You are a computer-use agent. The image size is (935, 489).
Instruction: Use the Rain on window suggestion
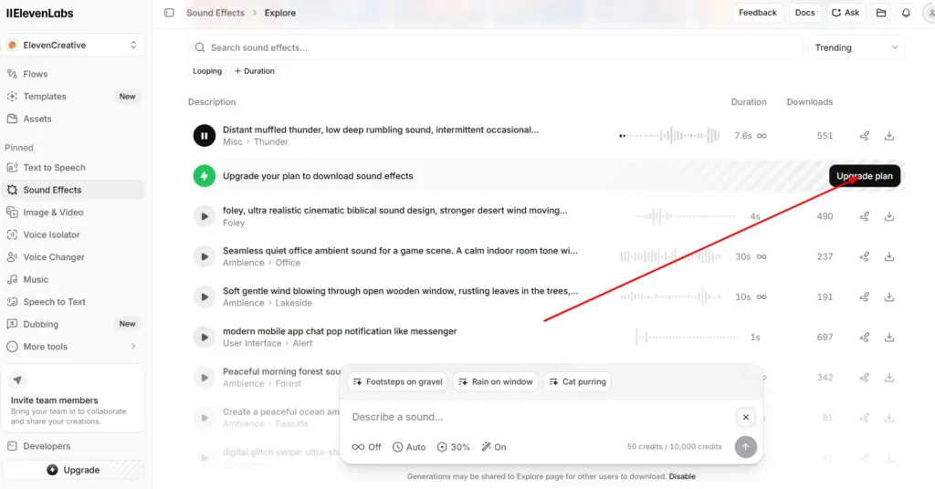click(x=496, y=381)
